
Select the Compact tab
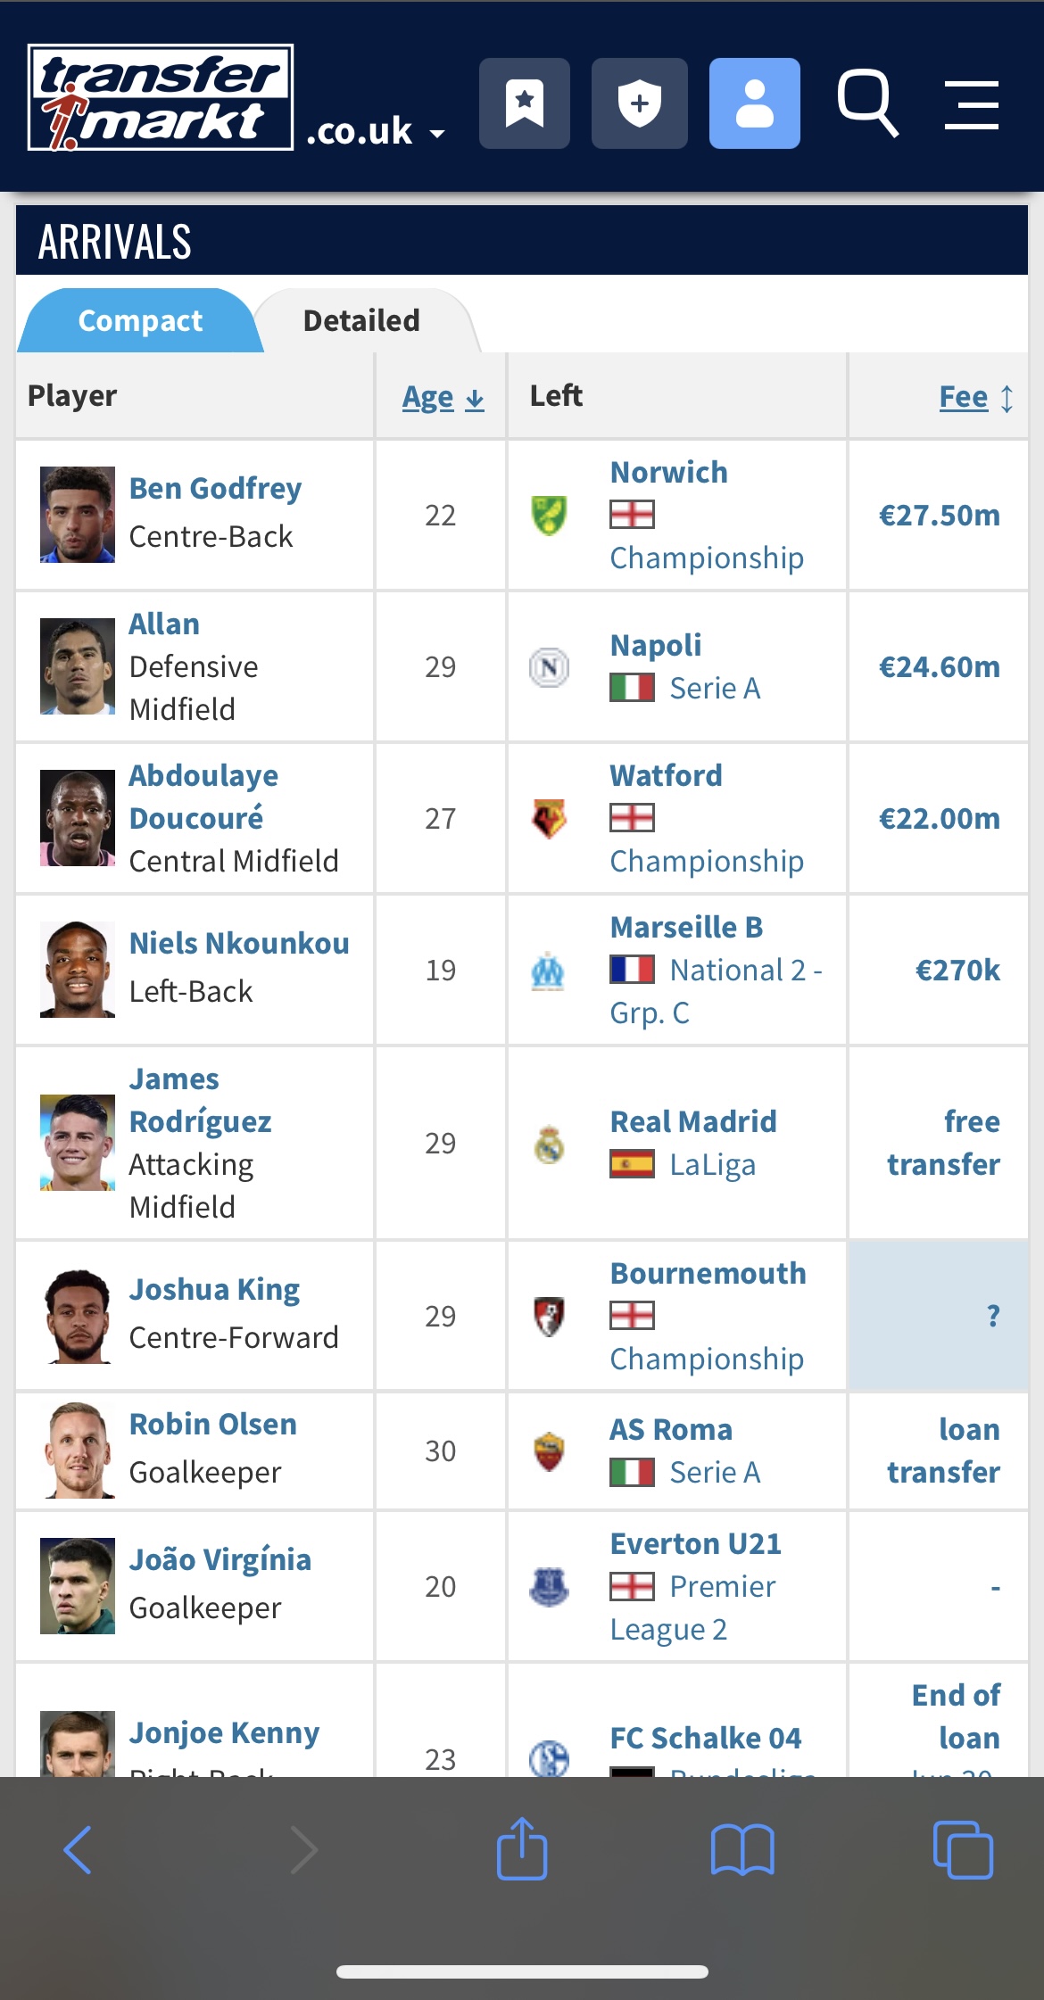pyautogui.click(x=140, y=320)
